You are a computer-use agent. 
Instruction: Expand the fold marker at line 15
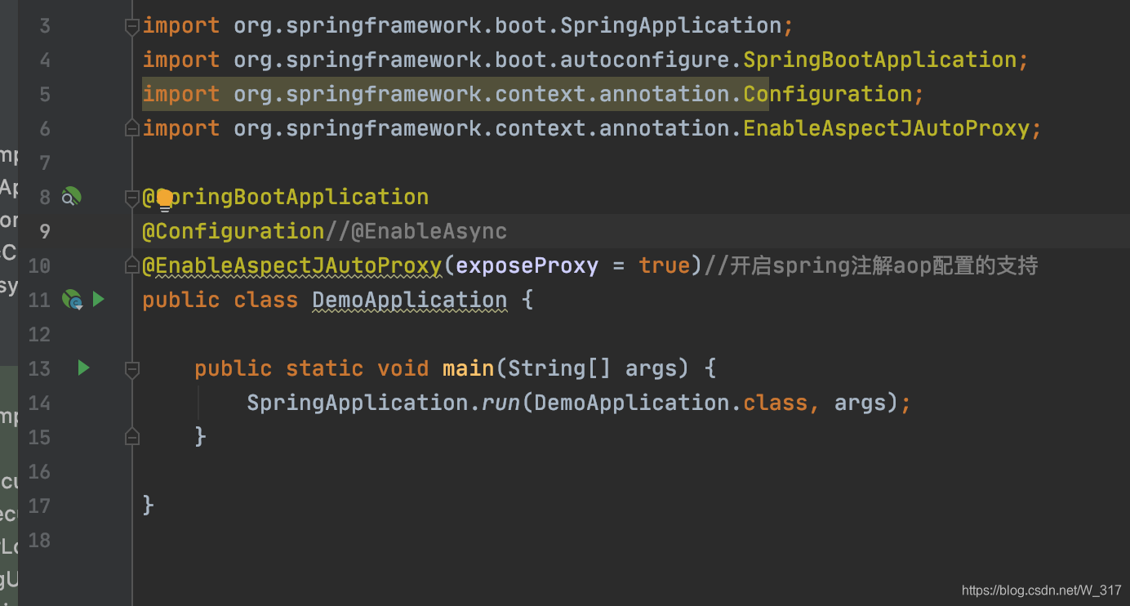[x=131, y=436]
